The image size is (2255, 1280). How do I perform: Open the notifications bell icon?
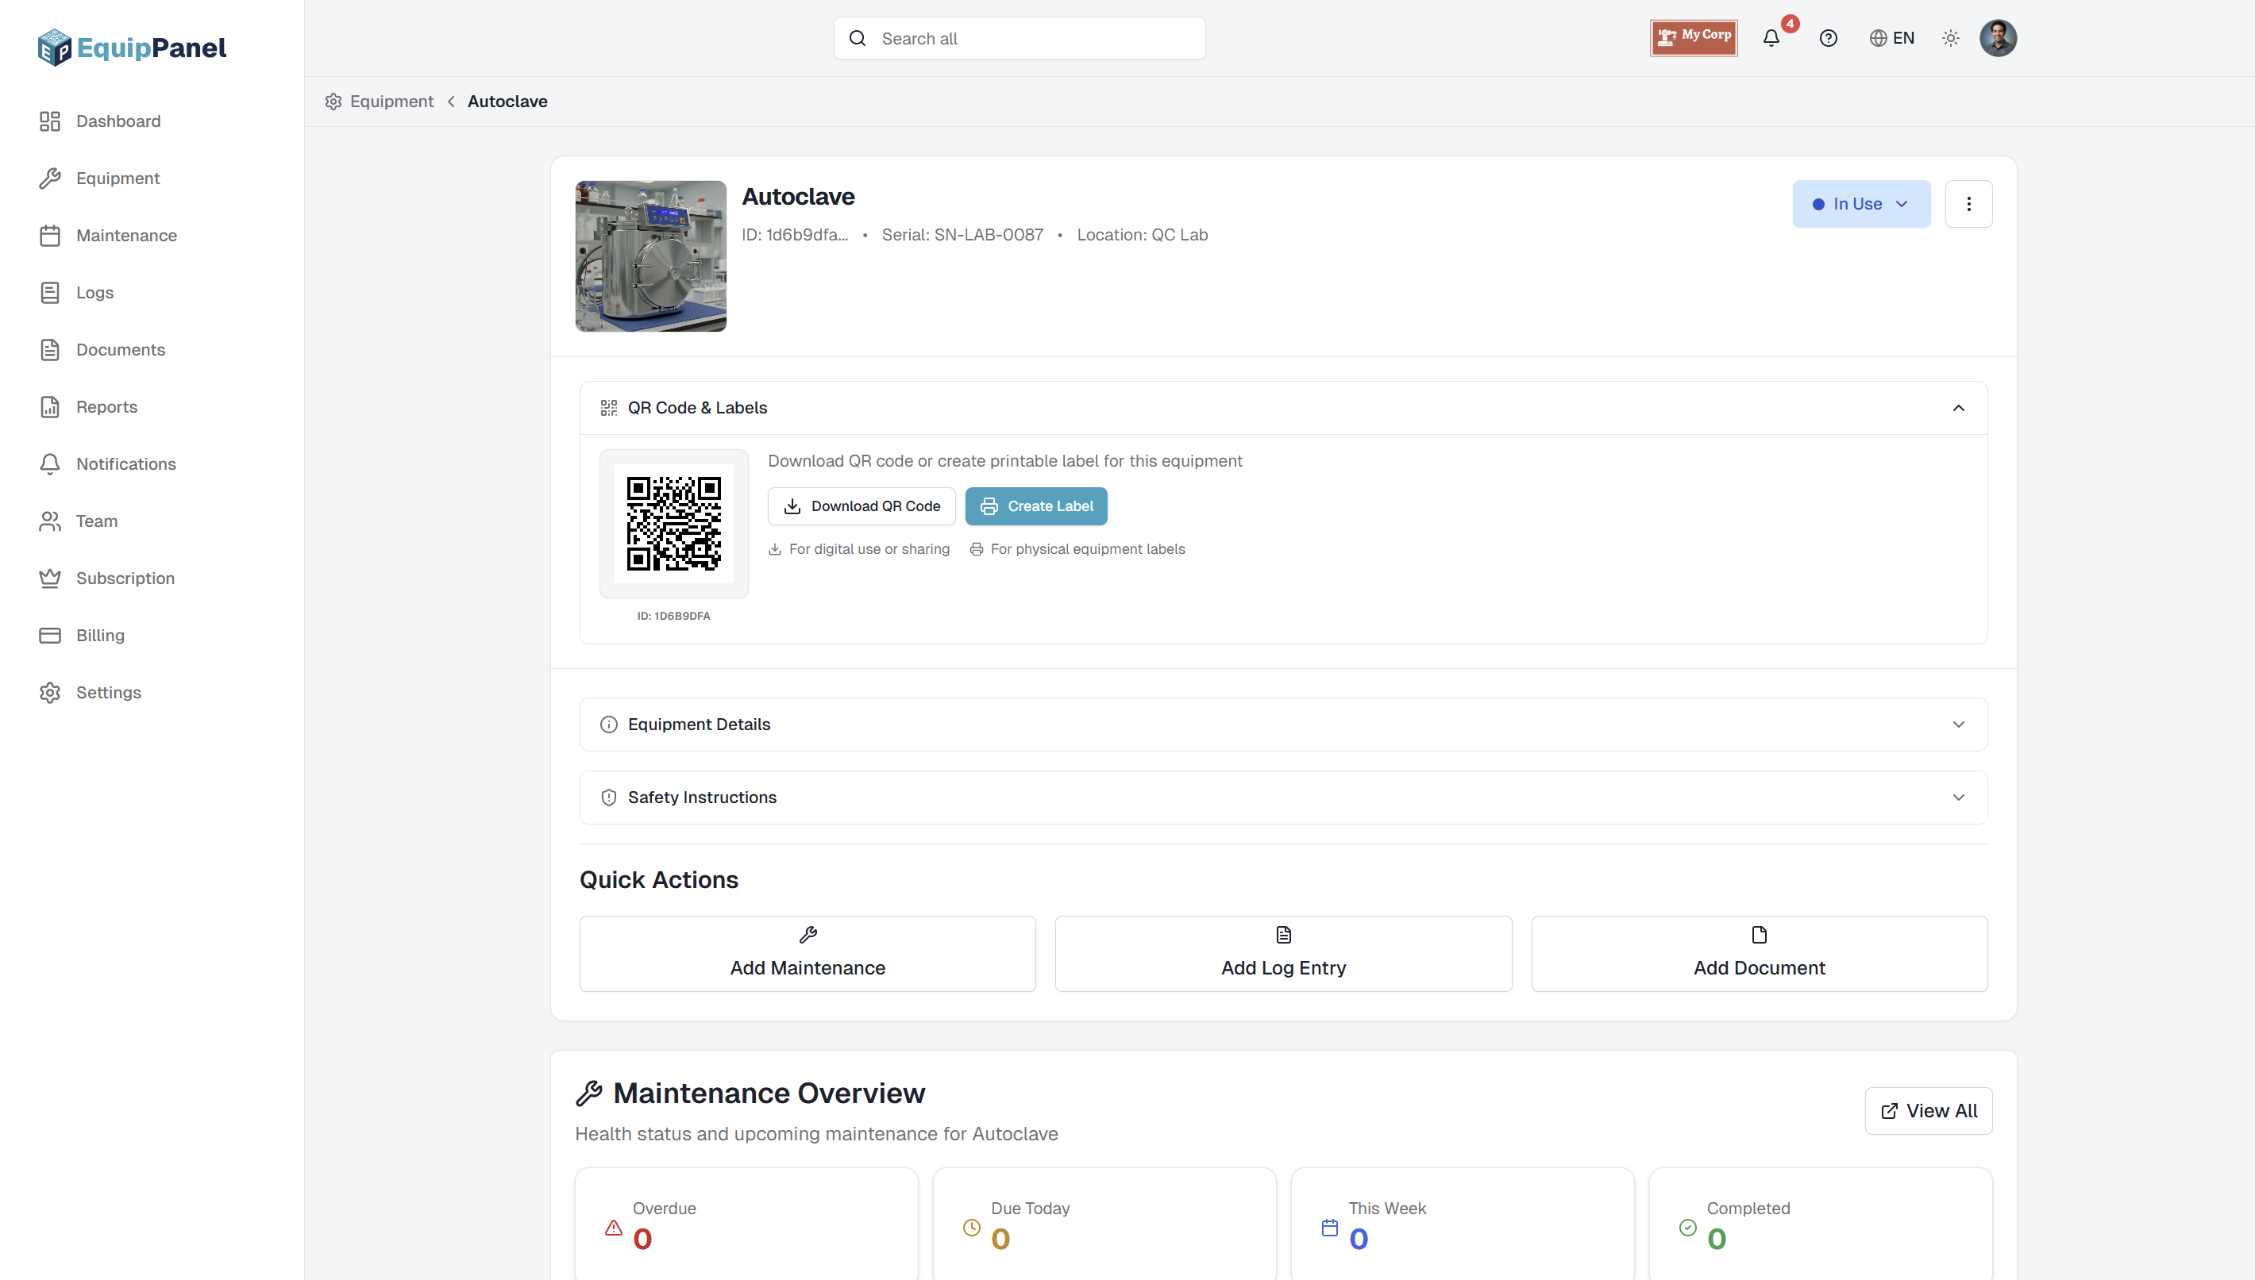click(1771, 38)
